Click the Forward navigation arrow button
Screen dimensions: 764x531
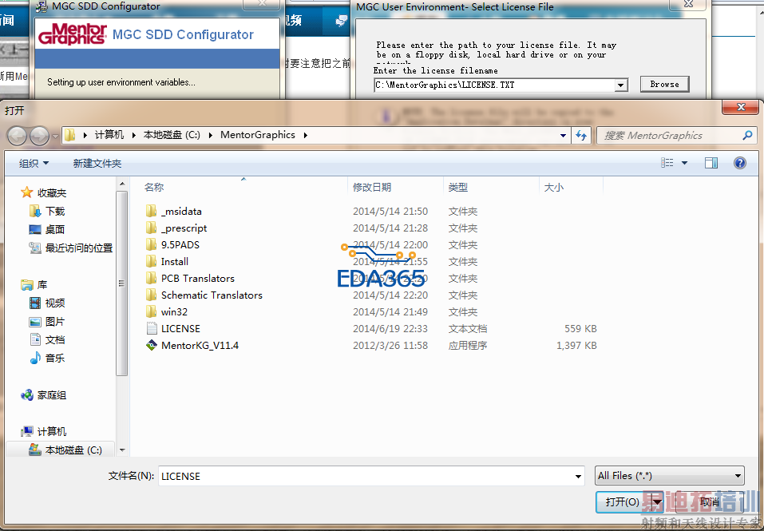pyautogui.click(x=39, y=136)
